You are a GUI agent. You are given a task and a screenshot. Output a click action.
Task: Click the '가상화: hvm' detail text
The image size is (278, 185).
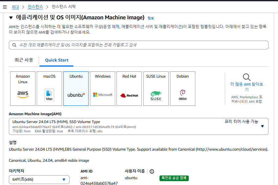pyautogui.click(x=21, y=131)
